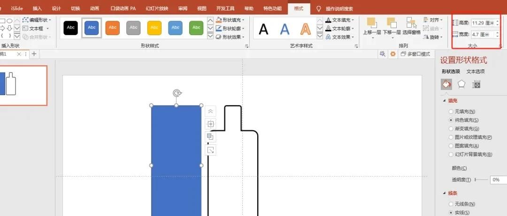The width and height of the screenshot is (507, 216).
Task: Open 编辑形状 edit shape menu
Action: [x=37, y=20]
